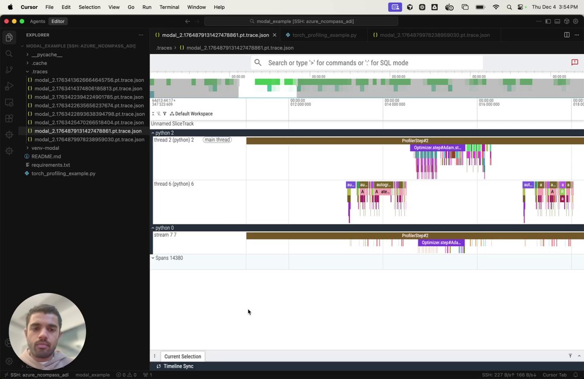The width and height of the screenshot is (584, 379).
Task: Click the notifications bell in status bar
Action: (576, 375)
